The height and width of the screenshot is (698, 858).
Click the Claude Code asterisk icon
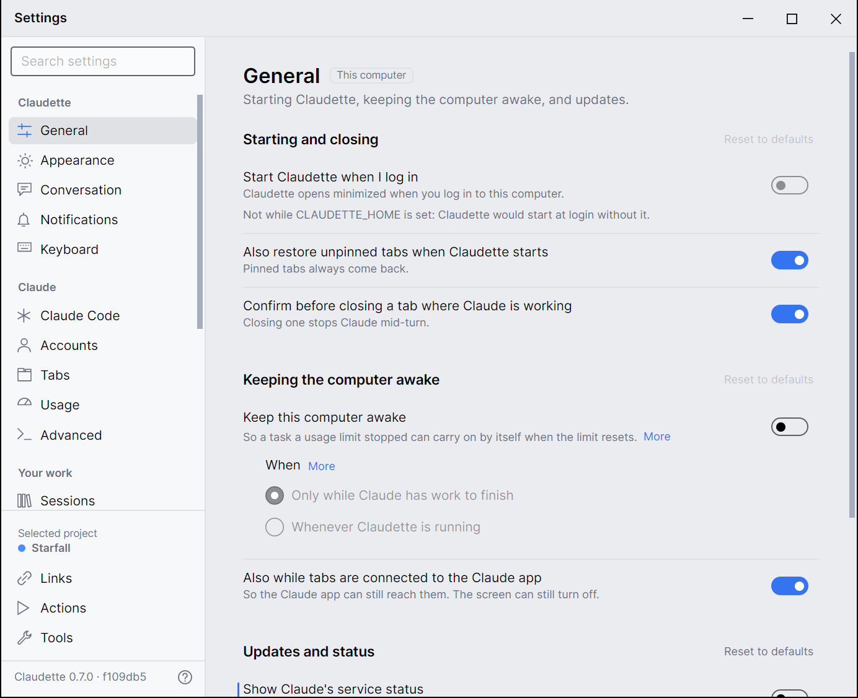tap(24, 316)
